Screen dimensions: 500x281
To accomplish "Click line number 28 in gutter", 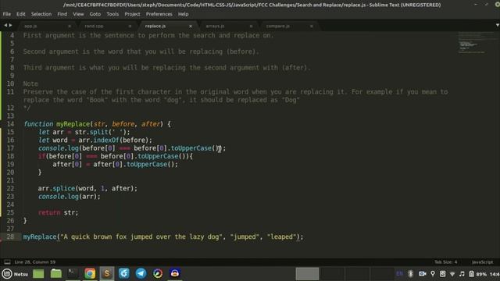I will click(x=10, y=237).
